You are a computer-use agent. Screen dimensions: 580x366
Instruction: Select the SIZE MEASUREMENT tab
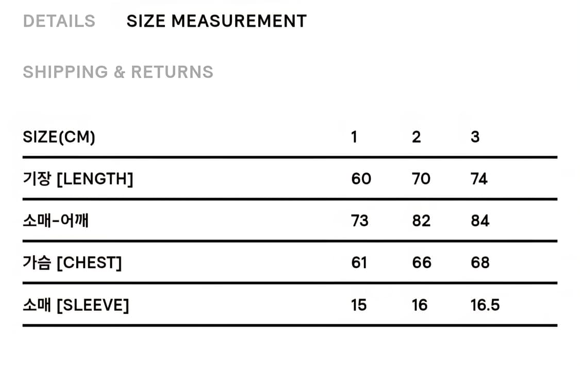[x=217, y=21]
